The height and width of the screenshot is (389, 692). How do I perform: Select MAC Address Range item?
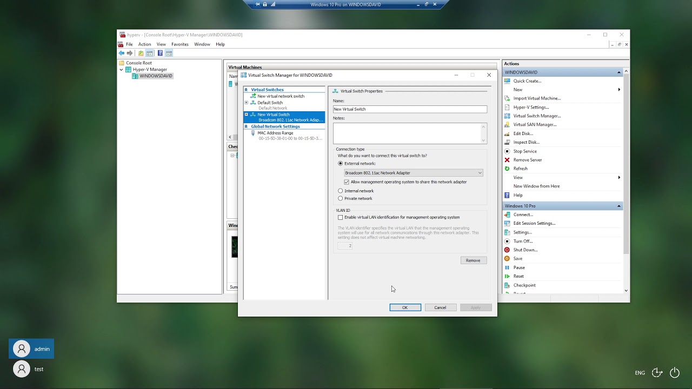point(275,133)
